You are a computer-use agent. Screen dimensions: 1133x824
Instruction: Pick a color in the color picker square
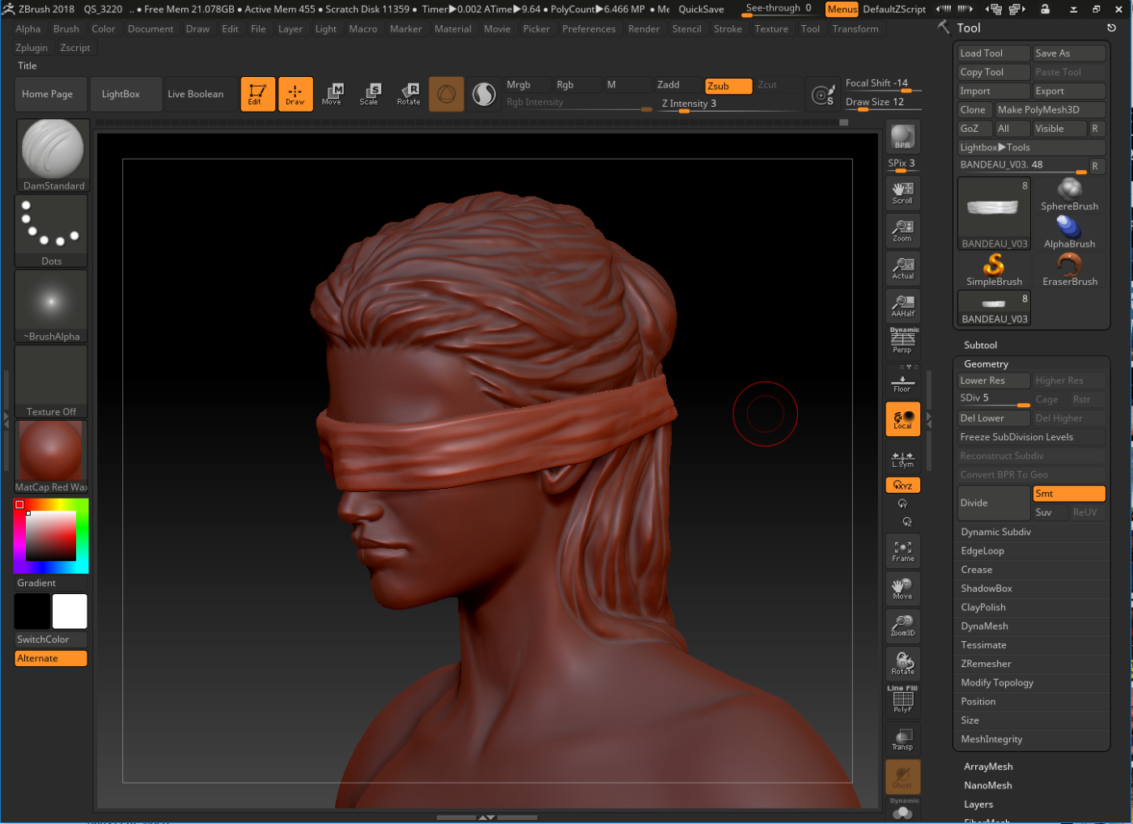51,536
